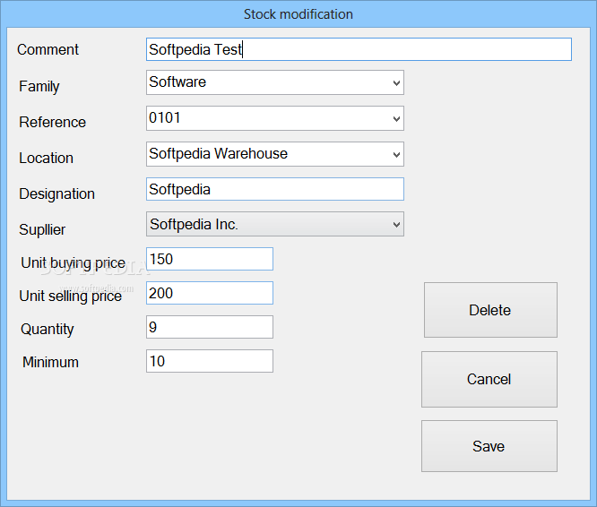This screenshot has height=507, width=597.
Task: Click the Quantity label
Action: [48, 329]
